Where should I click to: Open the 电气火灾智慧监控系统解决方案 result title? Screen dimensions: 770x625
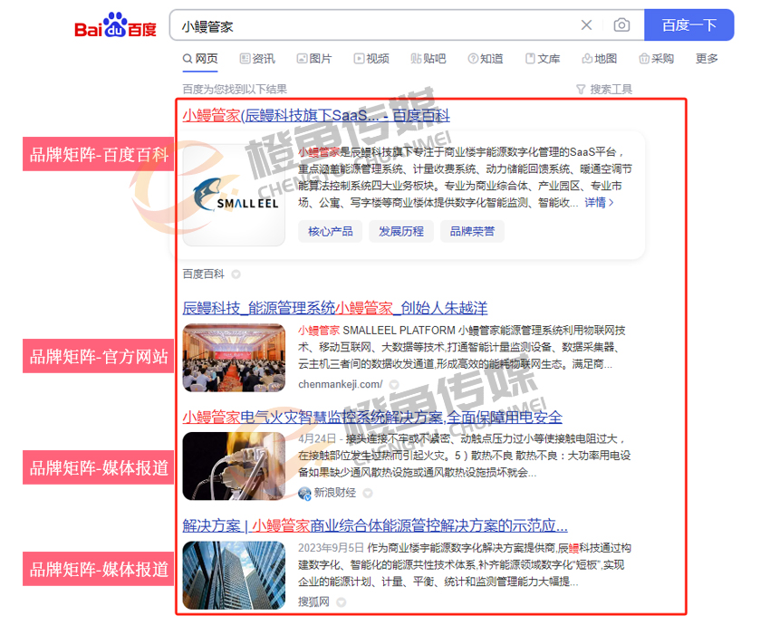pyautogui.click(x=372, y=418)
